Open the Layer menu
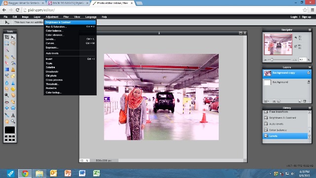This screenshot has height=178, width=316. pos(37,17)
